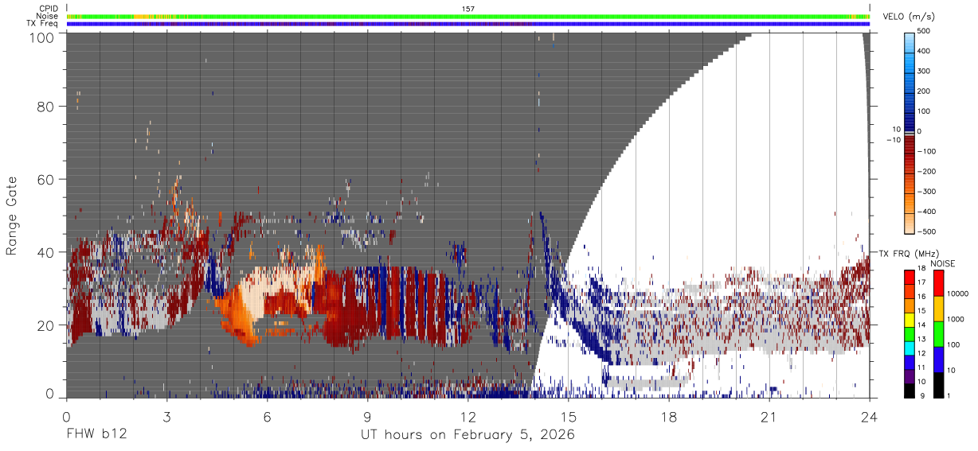Click the black NOISE swatch 1–10

937,385
